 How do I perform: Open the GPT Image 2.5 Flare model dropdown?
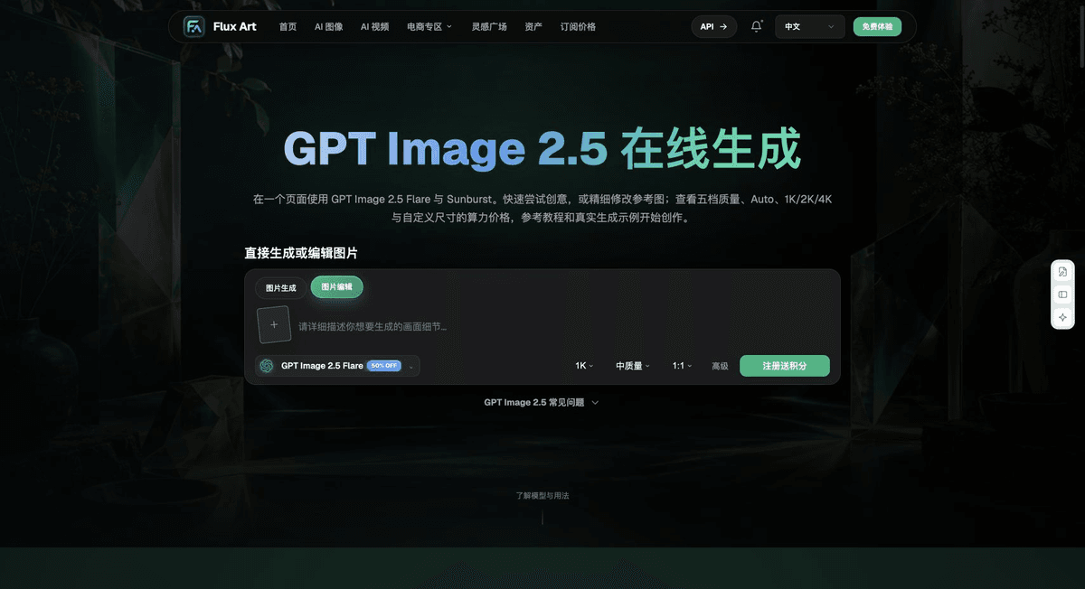[337, 366]
